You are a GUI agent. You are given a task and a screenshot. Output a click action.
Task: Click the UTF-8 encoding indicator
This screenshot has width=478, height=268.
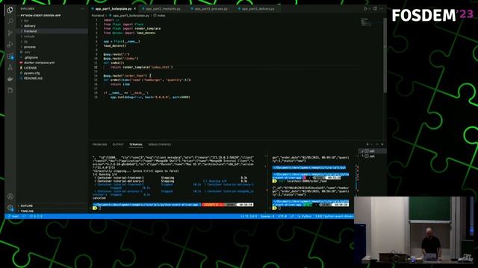pyautogui.click(x=282, y=217)
